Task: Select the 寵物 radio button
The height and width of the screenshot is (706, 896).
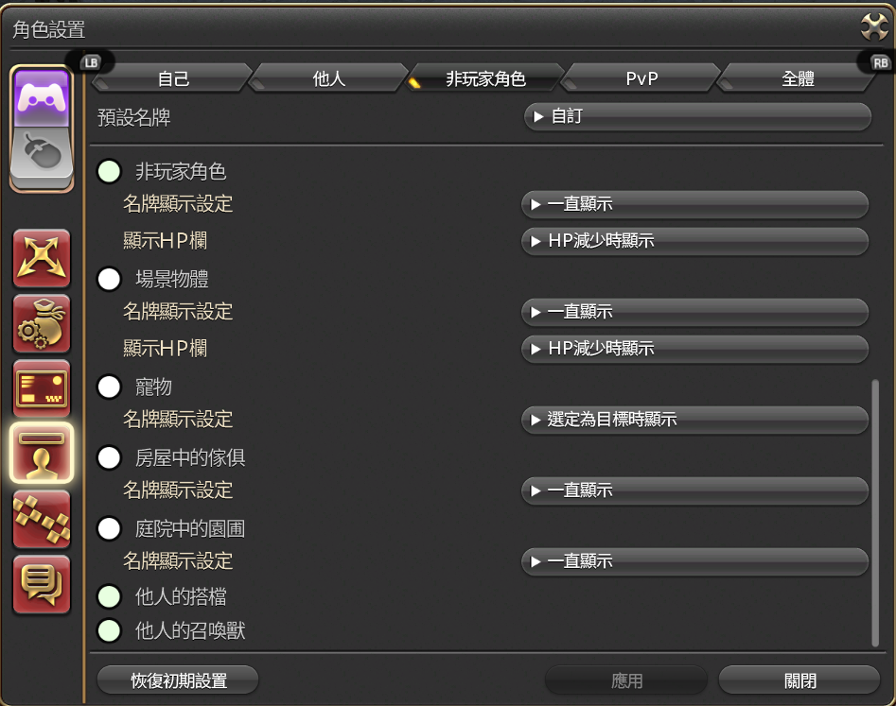Action: (x=109, y=387)
